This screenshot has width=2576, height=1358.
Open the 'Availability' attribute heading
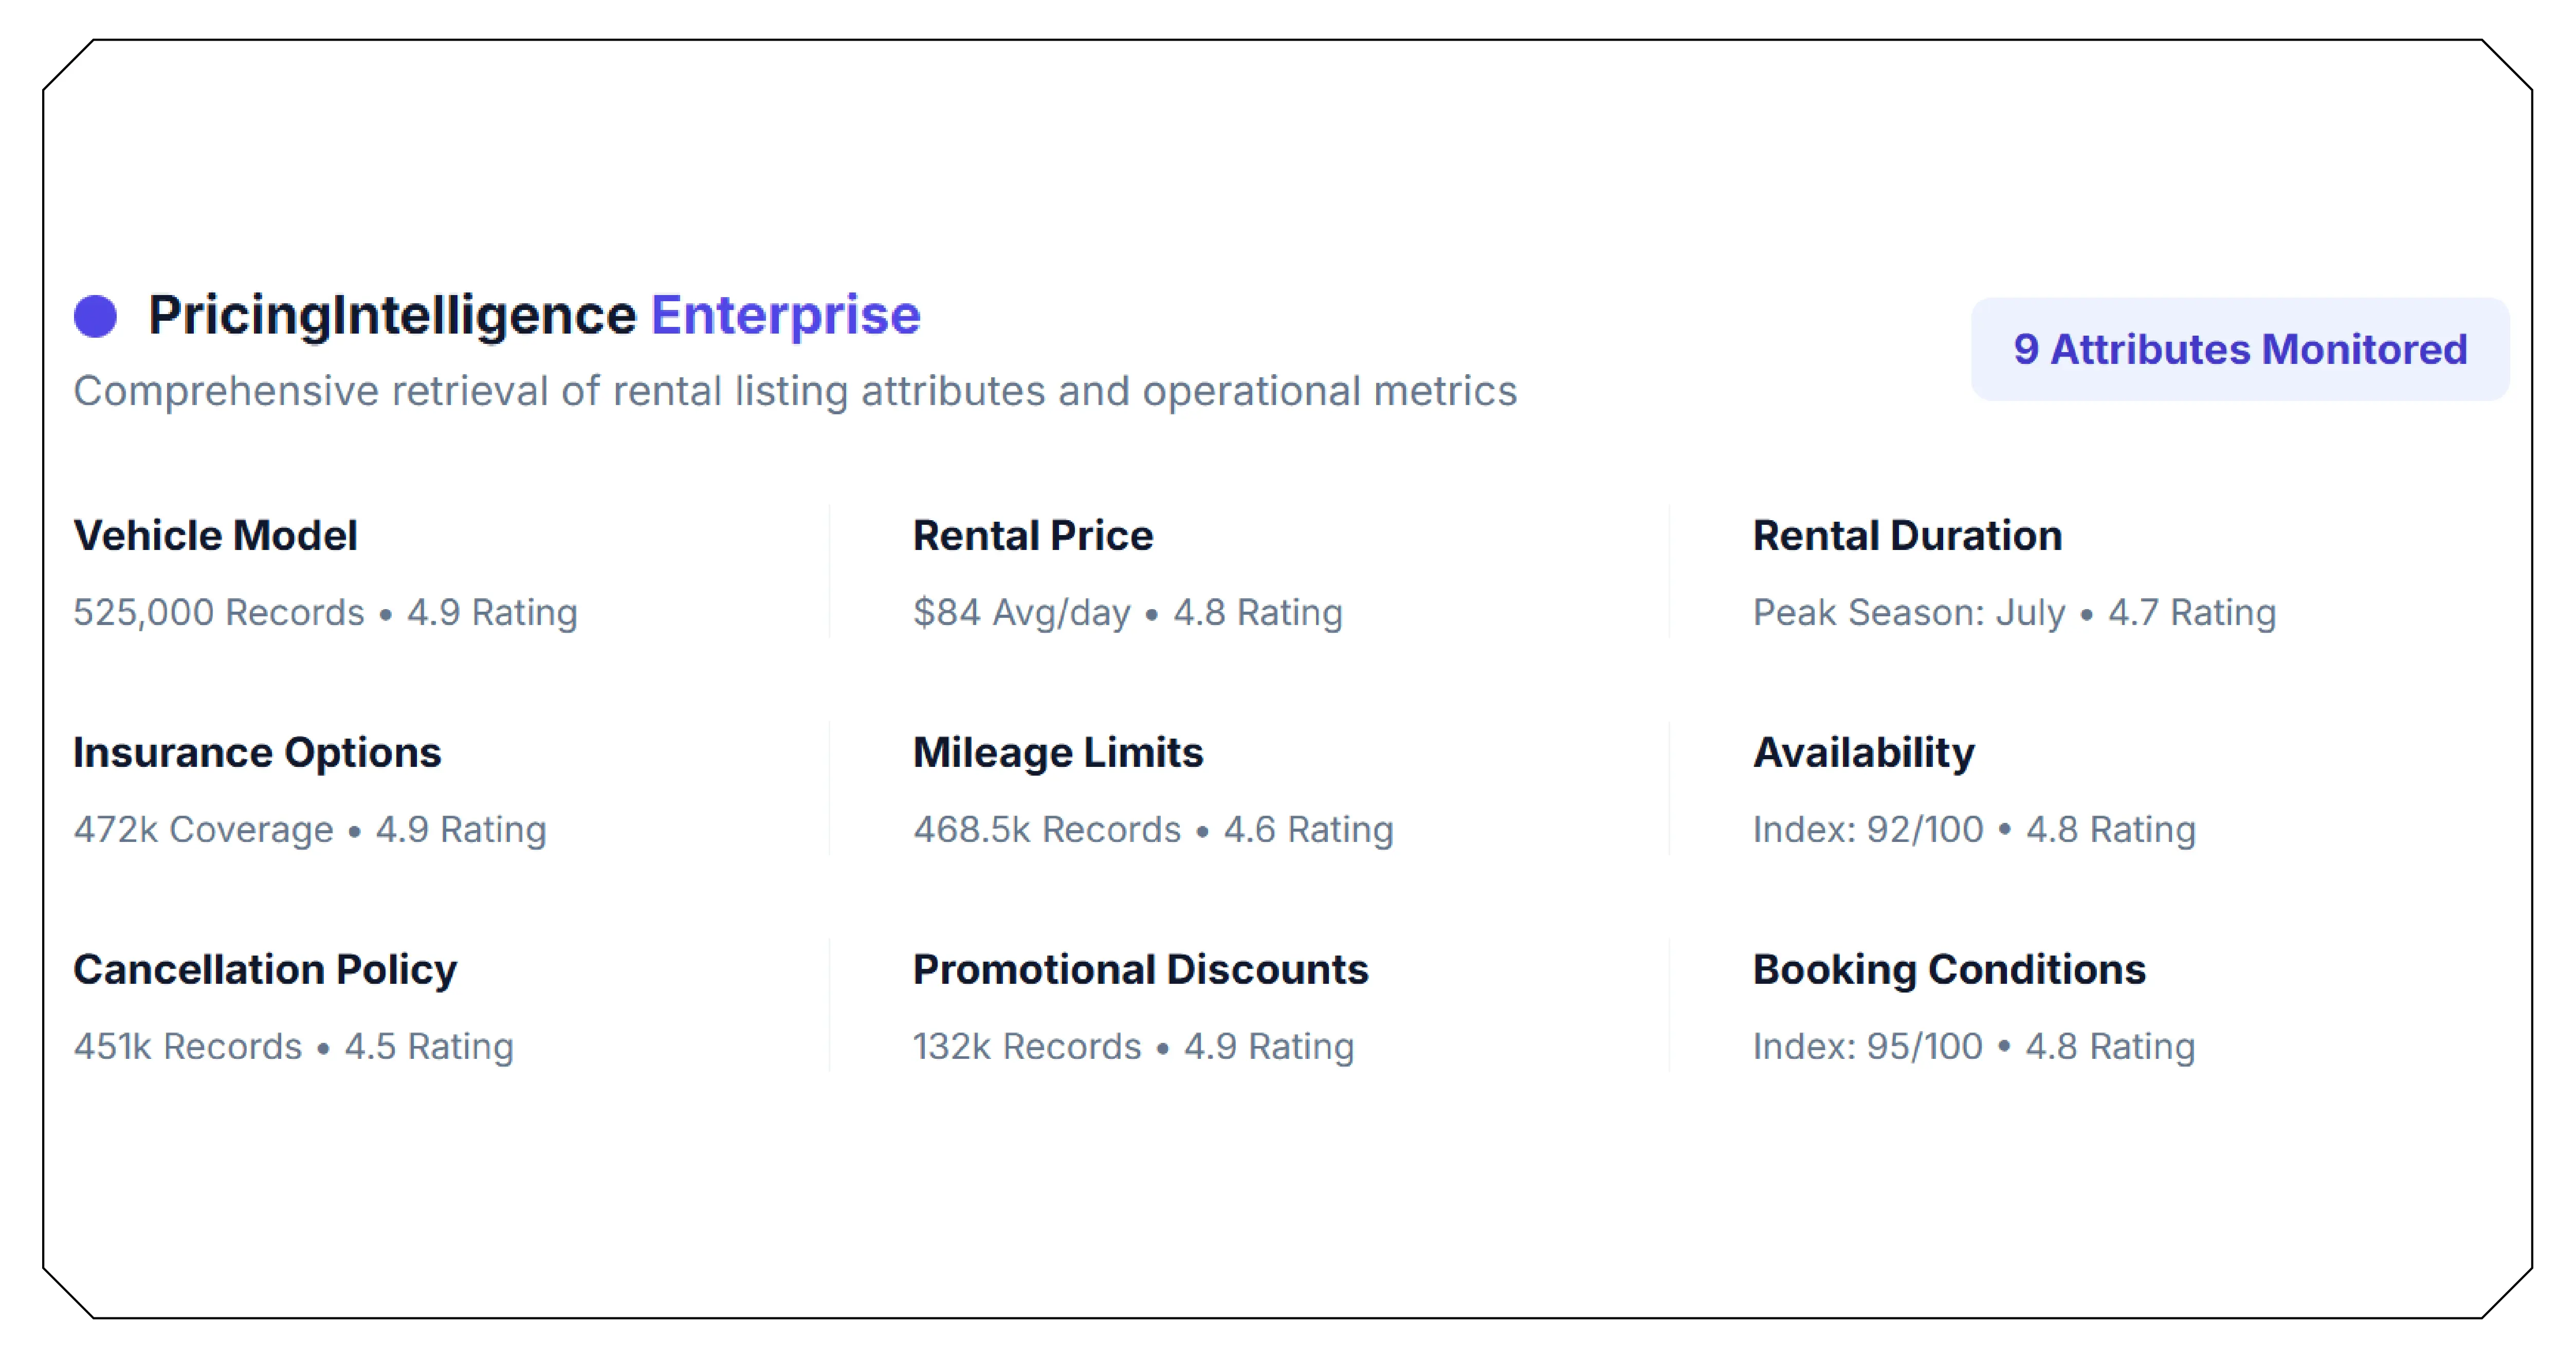coord(1864,753)
